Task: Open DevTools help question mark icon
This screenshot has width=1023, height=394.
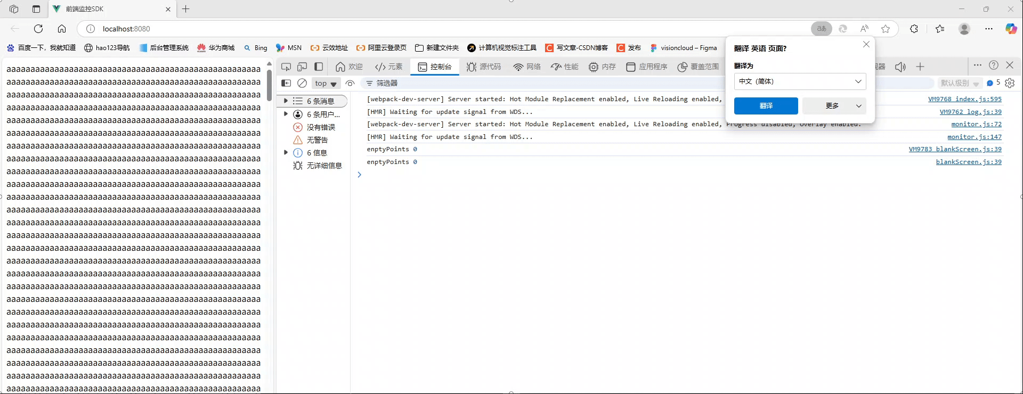Action: (x=994, y=65)
